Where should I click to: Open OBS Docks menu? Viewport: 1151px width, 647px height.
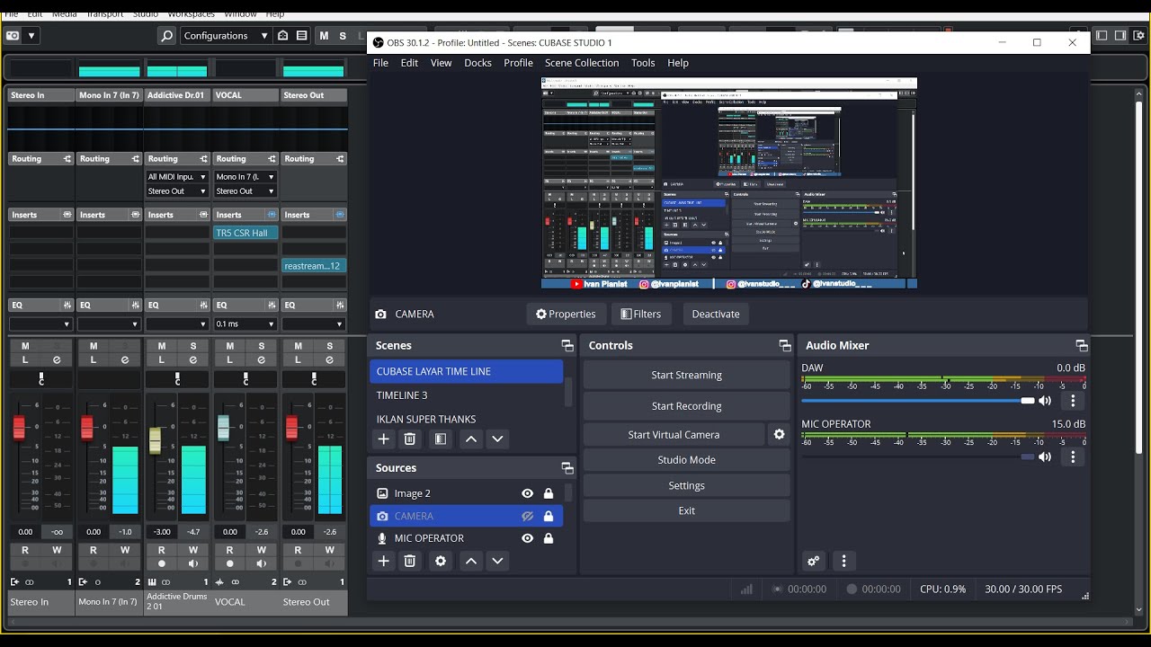[477, 63]
